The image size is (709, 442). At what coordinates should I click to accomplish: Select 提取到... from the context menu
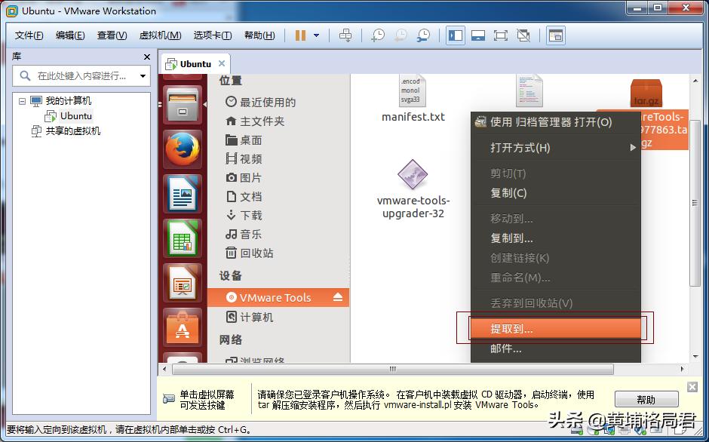(x=558, y=327)
